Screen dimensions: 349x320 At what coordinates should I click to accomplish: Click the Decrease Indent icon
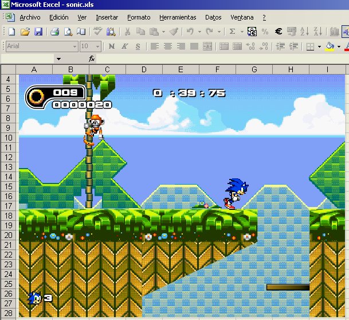280,46
